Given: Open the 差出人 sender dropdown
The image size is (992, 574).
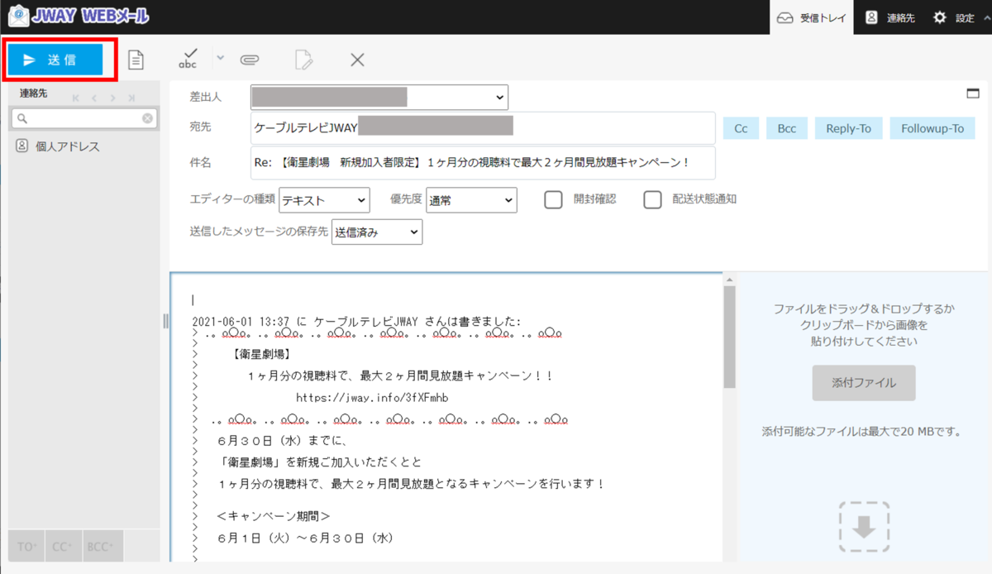Looking at the screenshot, I should (x=379, y=97).
